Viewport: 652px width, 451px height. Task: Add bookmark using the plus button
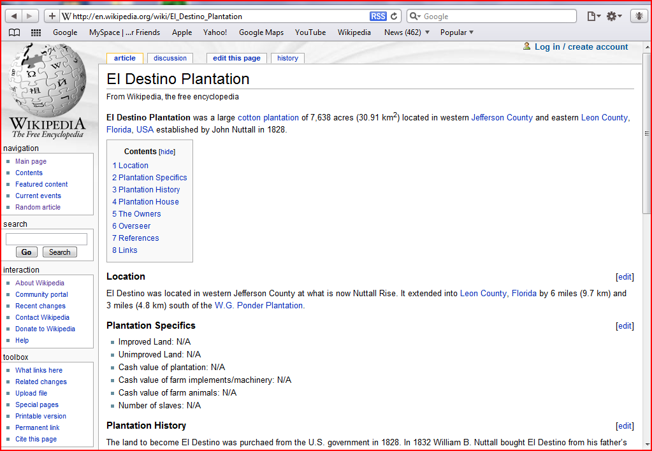(x=52, y=16)
